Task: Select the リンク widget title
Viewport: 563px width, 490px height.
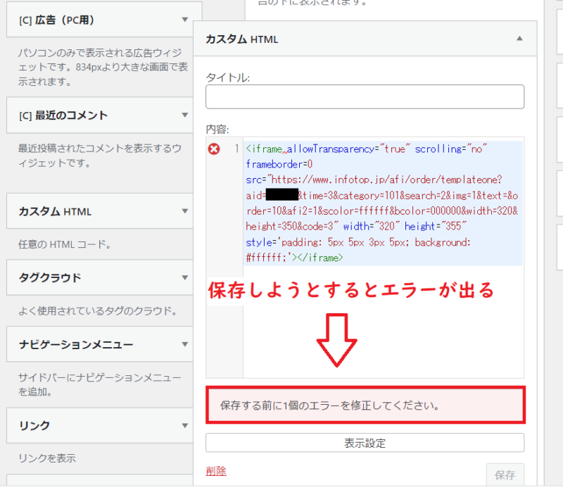Action: [x=34, y=425]
